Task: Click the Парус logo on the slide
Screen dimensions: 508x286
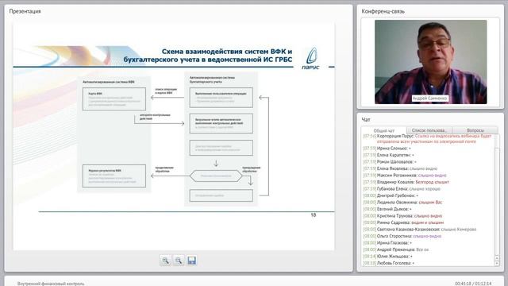Action: 311,58
